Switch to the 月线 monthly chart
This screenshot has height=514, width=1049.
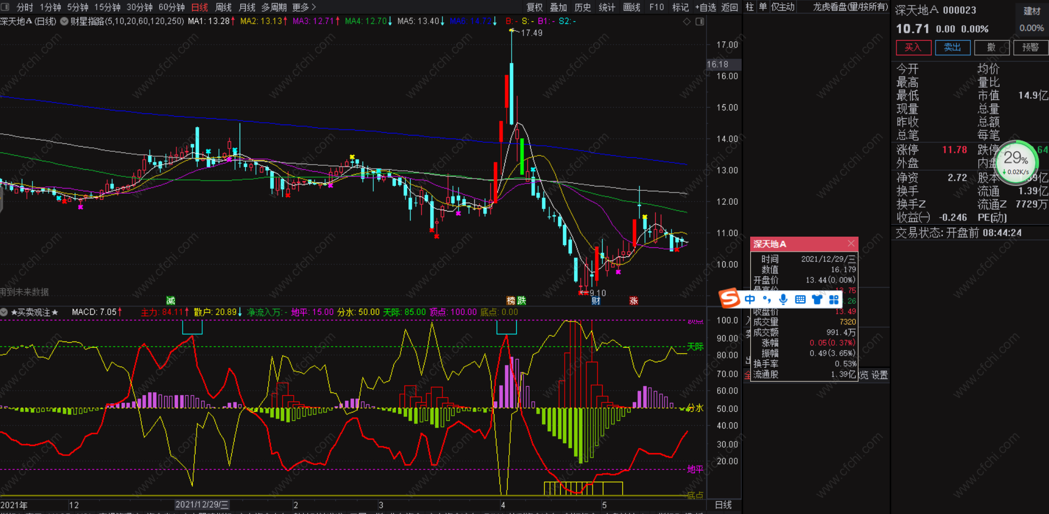247,7
